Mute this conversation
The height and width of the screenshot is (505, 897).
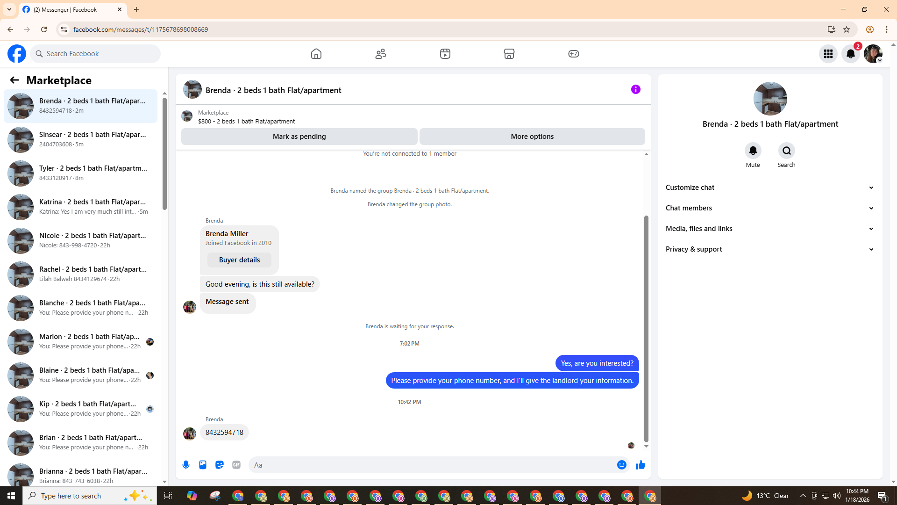pyautogui.click(x=753, y=151)
